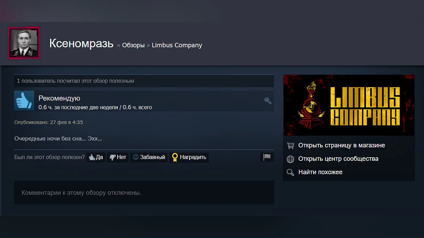Click the disabled comments notice box
The image size is (424, 238).
point(144,193)
